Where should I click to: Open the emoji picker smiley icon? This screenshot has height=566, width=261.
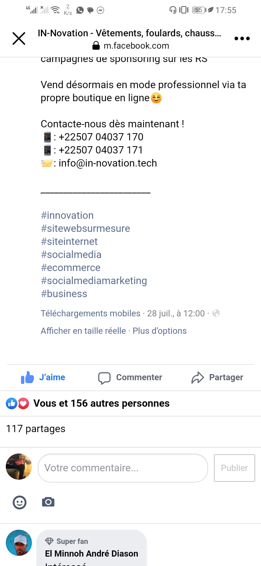[20, 502]
